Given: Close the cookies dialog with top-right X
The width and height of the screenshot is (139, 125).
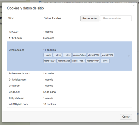Looking at the screenshot, I should tap(134, 5).
